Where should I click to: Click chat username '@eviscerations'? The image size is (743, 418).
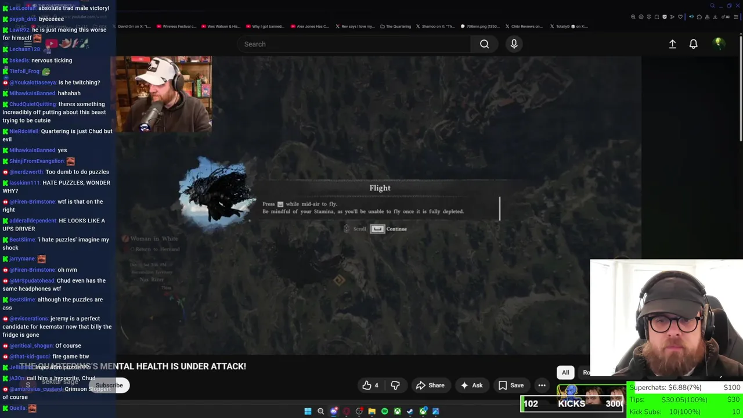coord(28,319)
